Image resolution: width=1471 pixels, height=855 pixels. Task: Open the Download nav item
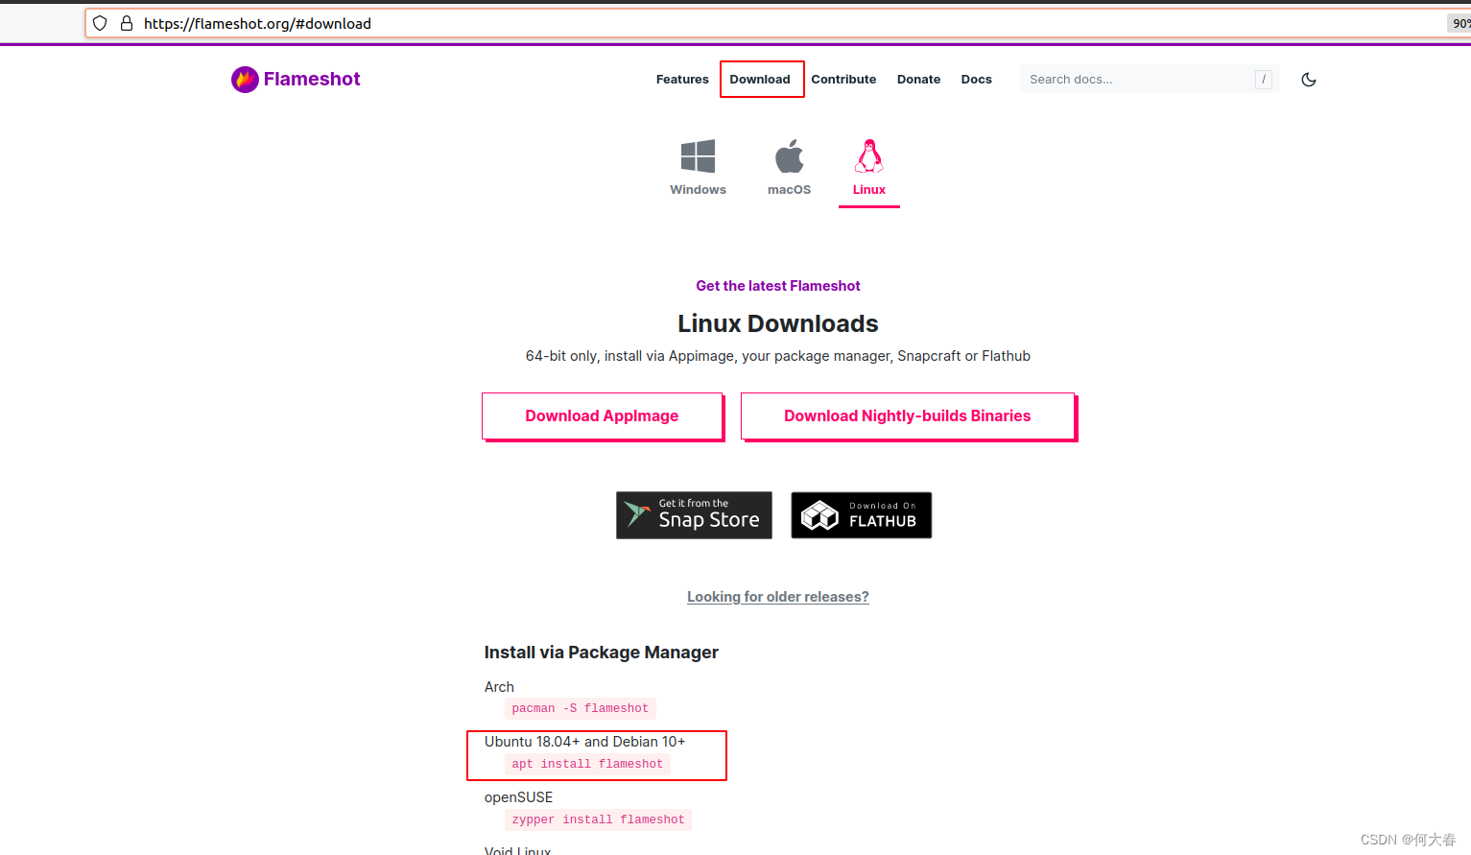[760, 80]
